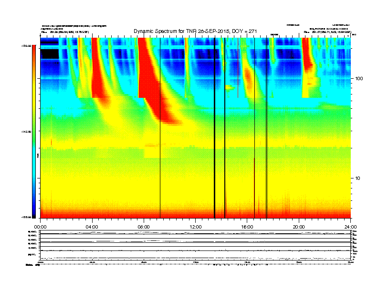Click the "Dynamic Spectrum for TNR" plot title
The image size is (378, 292).
click(195, 31)
